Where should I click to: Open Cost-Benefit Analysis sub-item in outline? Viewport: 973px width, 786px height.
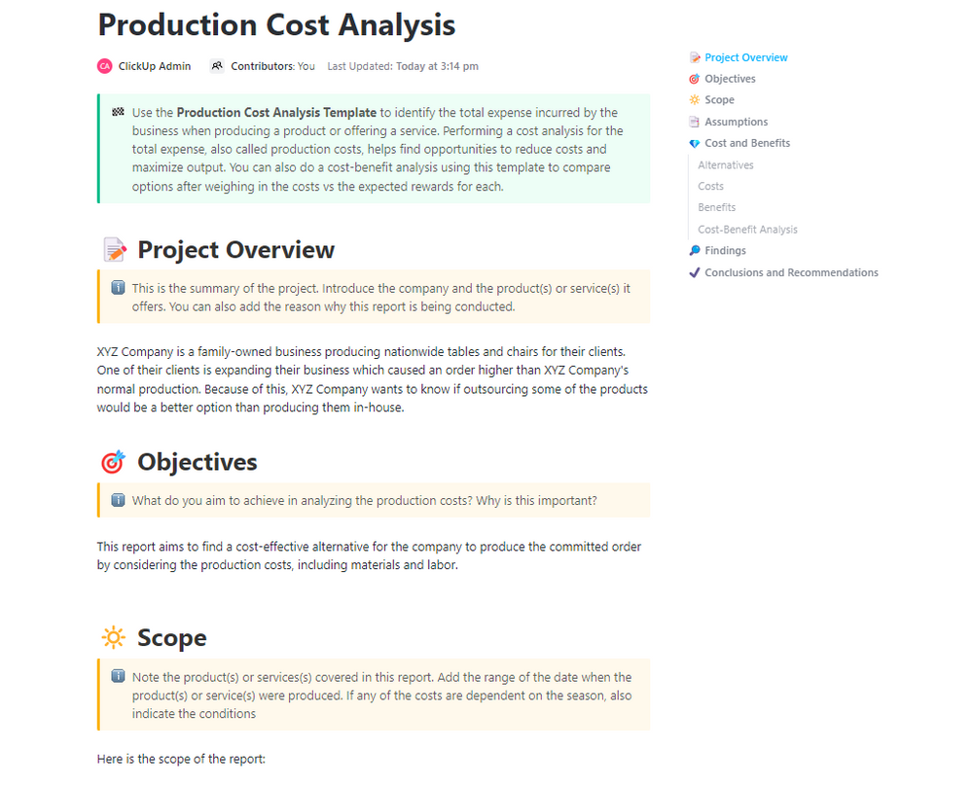tap(747, 230)
